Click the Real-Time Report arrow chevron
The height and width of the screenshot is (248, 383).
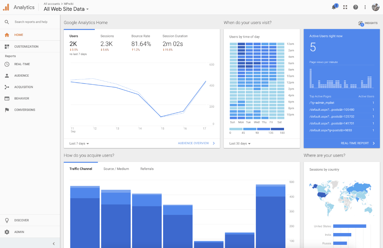[374, 143]
